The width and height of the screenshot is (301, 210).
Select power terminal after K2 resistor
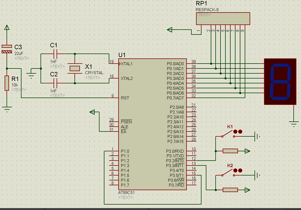(x=247, y=190)
